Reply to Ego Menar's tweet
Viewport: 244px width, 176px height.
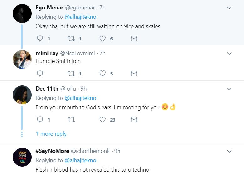[40, 39]
